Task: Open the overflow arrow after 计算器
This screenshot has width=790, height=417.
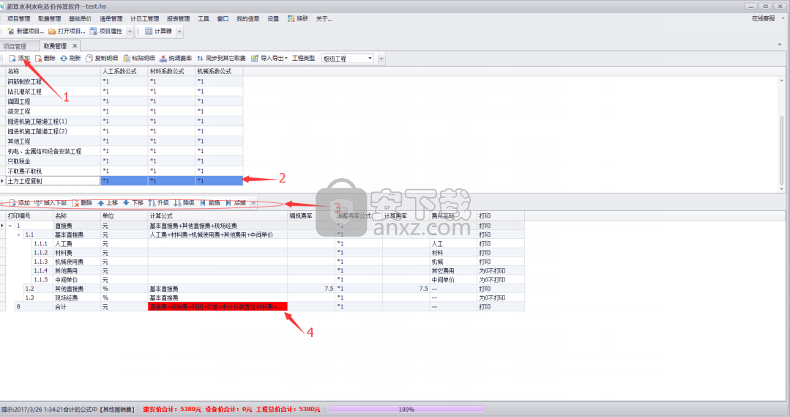Action: pyautogui.click(x=179, y=32)
